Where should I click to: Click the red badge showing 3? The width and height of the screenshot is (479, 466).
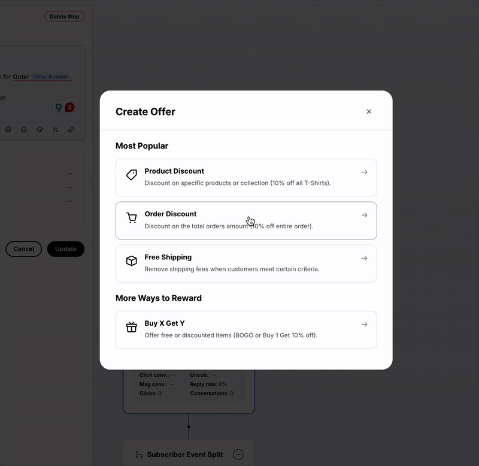(x=69, y=107)
